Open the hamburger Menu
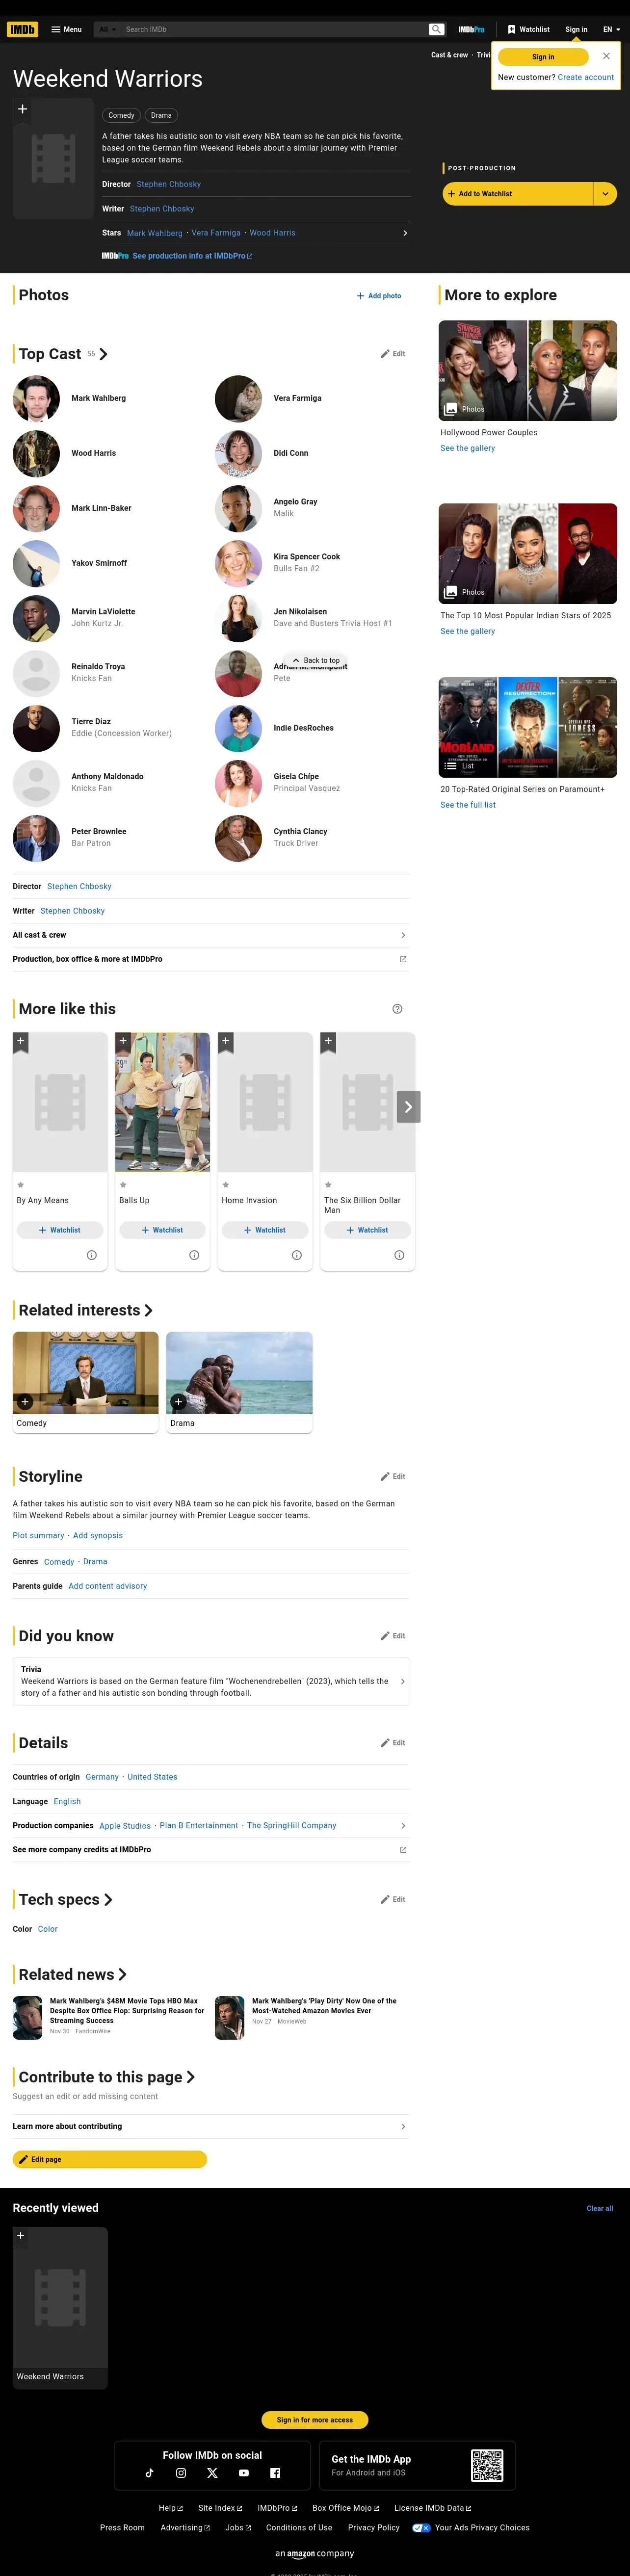This screenshot has width=630, height=2576. 66,29
